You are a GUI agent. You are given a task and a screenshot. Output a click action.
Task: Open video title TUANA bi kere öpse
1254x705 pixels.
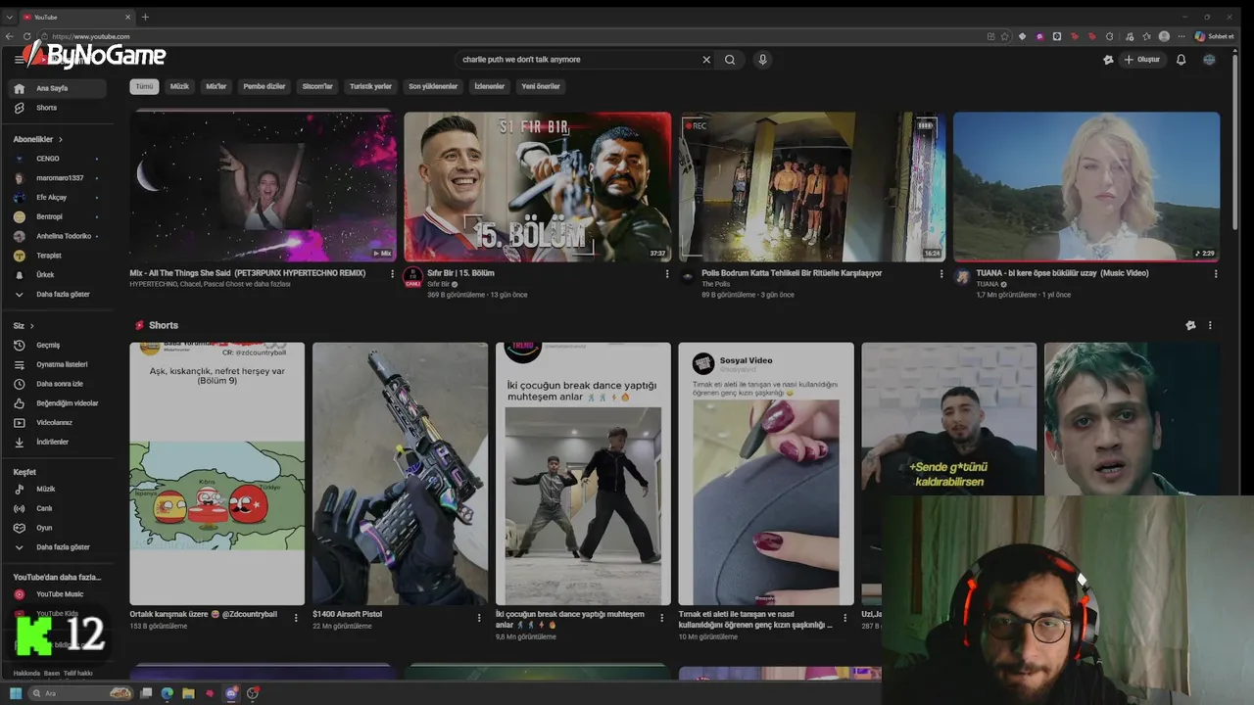click(x=1063, y=273)
